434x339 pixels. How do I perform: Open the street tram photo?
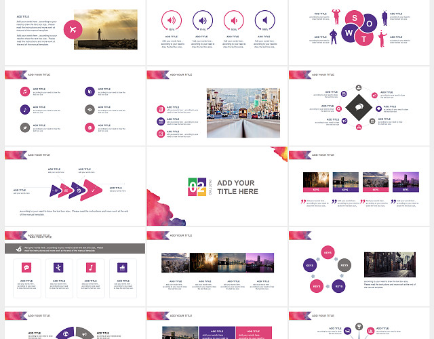coord(243,113)
